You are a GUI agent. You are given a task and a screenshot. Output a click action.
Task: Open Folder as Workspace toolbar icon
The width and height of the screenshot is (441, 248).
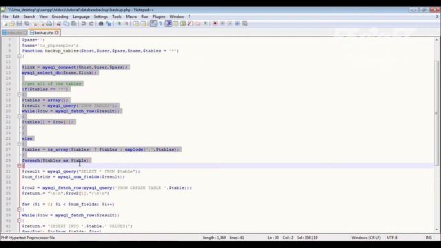198,23
